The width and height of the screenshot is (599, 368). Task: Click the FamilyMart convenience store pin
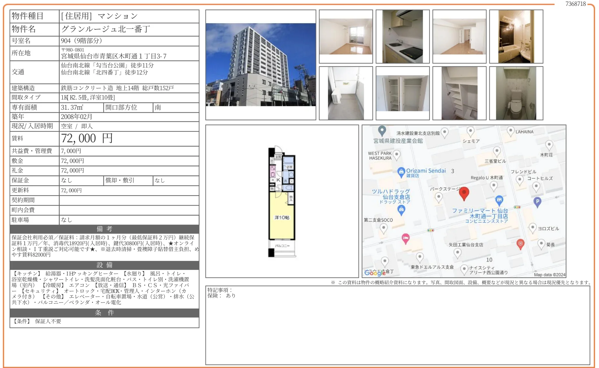point(499,200)
